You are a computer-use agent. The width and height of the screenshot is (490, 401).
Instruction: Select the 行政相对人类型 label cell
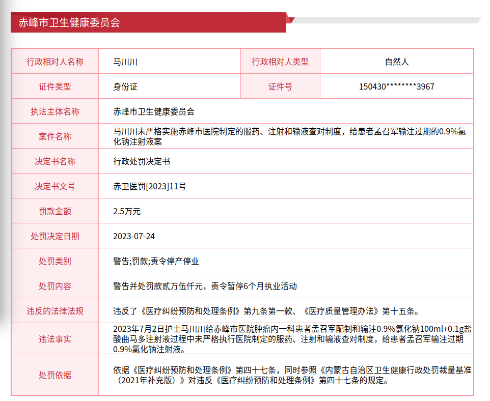point(280,62)
